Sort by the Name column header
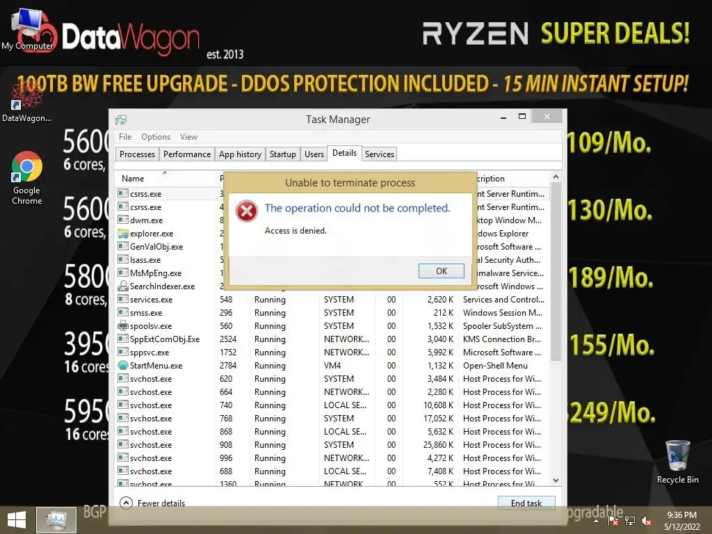Image resolution: width=712 pixels, height=534 pixels. (x=133, y=179)
